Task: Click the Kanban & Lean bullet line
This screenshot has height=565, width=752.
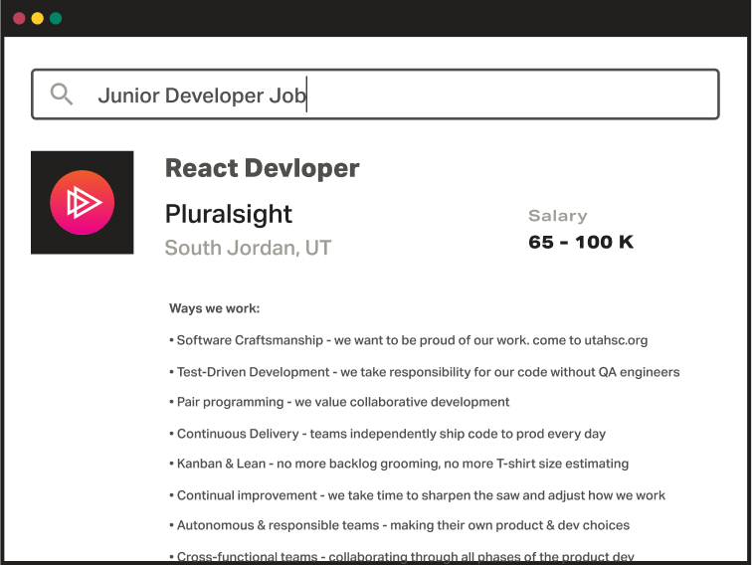Action: [399, 464]
